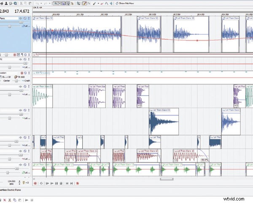Click the 17.4.672 time display
This screenshot has height=203, width=253.
pyautogui.click(x=22, y=11)
